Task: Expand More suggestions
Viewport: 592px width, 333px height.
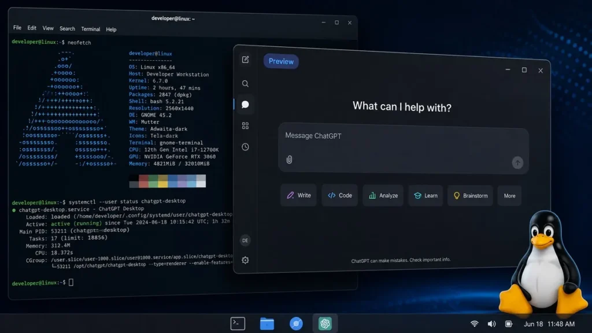Action: (x=509, y=195)
